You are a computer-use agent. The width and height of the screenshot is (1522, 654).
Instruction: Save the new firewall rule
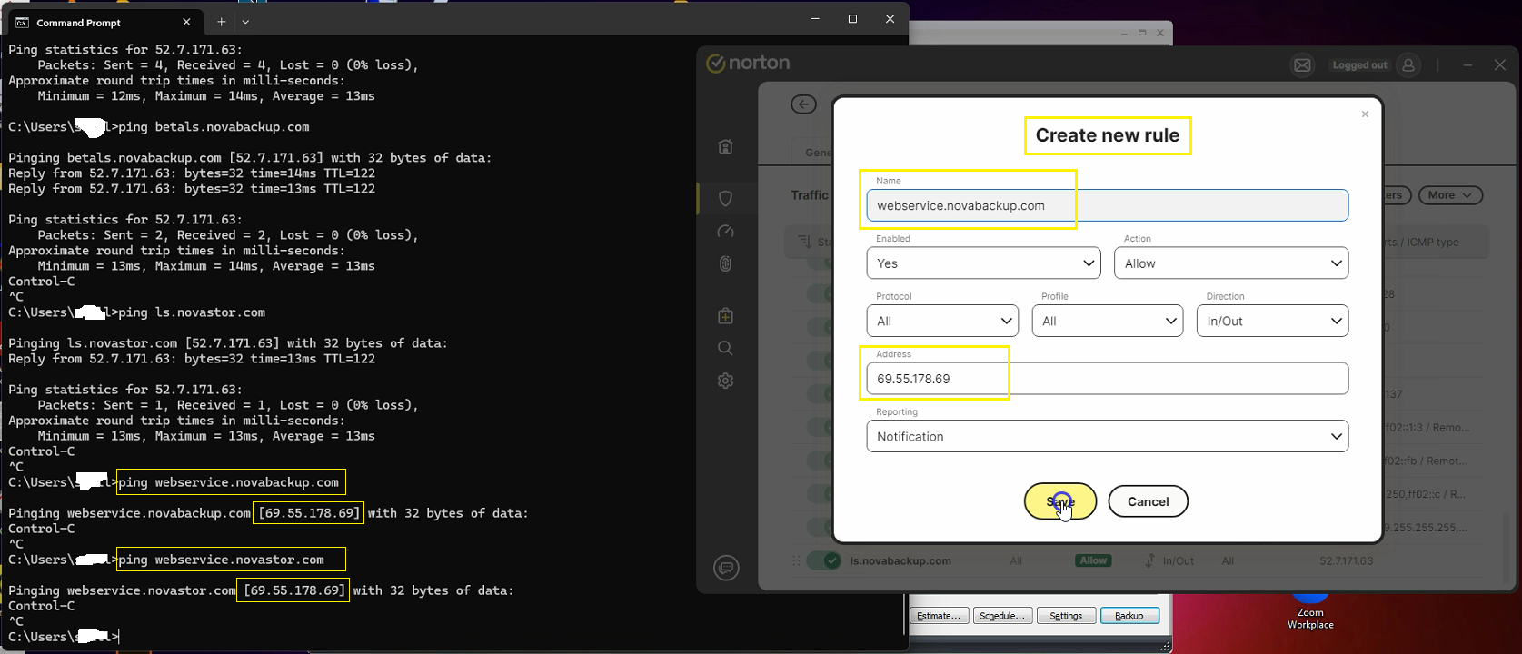[x=1060, y=501]
